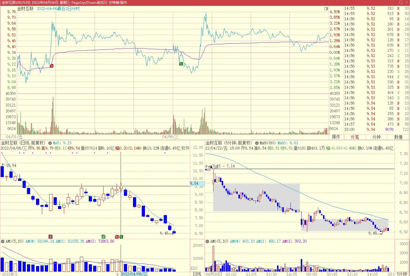Click the 0.00% baseline label on percent axis

335,53
